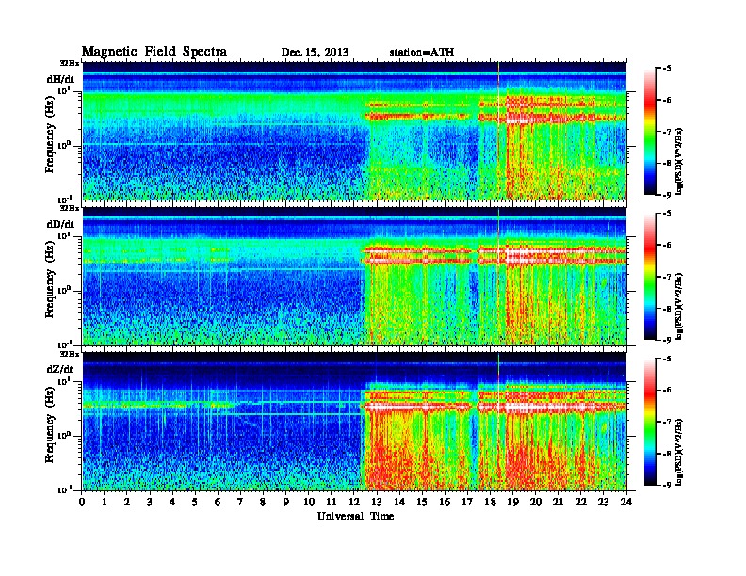Click the "32Hz" label of dZ/dt panel
This screenshot has height=576, width=746.
point(70,354)
